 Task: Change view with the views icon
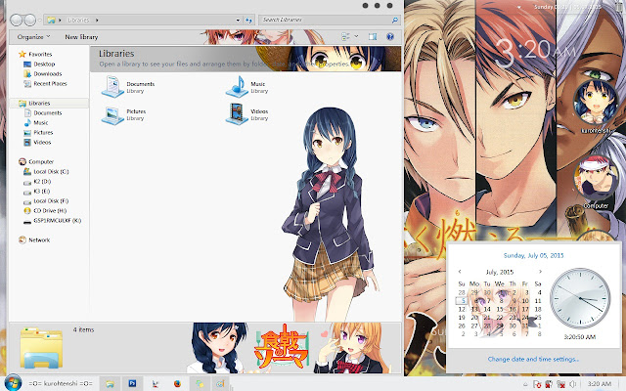(345, 37)
